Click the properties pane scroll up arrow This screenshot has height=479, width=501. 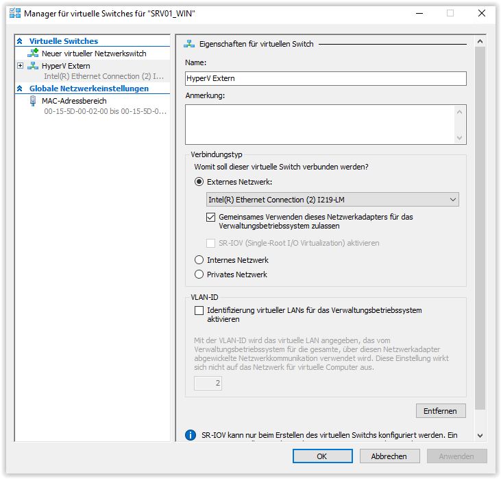[480, 41]
